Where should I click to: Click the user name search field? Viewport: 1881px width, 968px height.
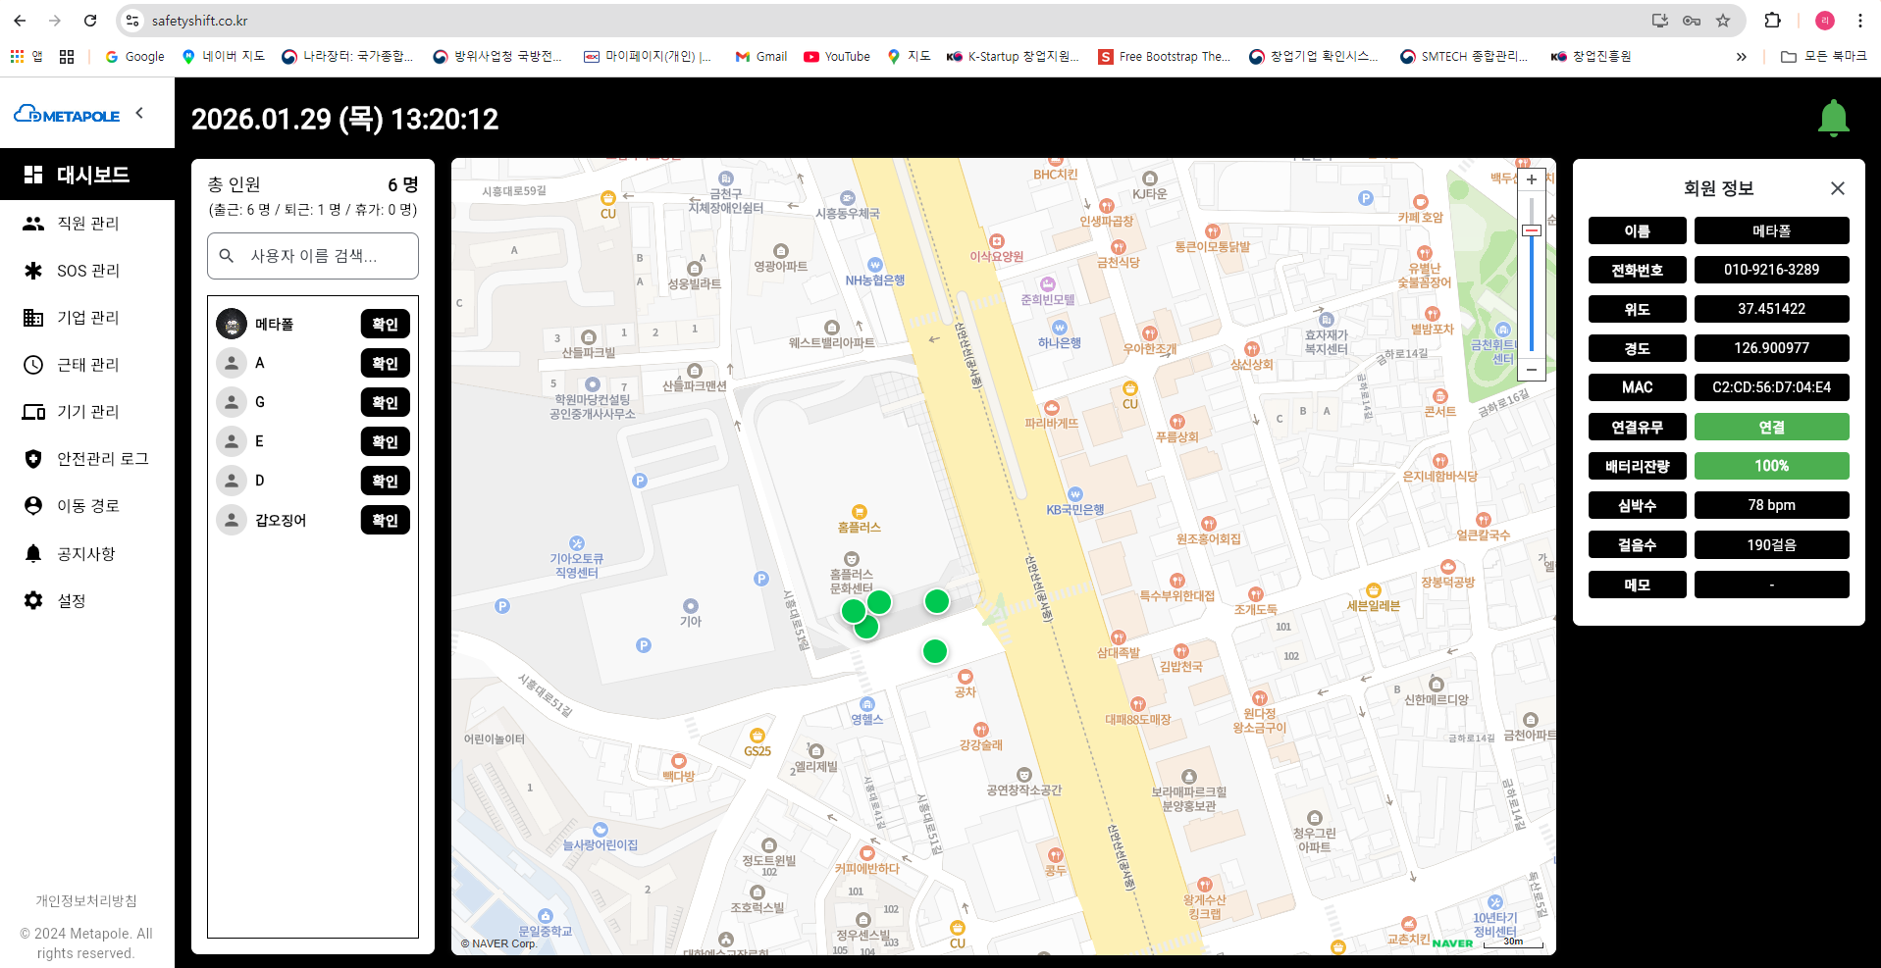(x=313, y=256)
